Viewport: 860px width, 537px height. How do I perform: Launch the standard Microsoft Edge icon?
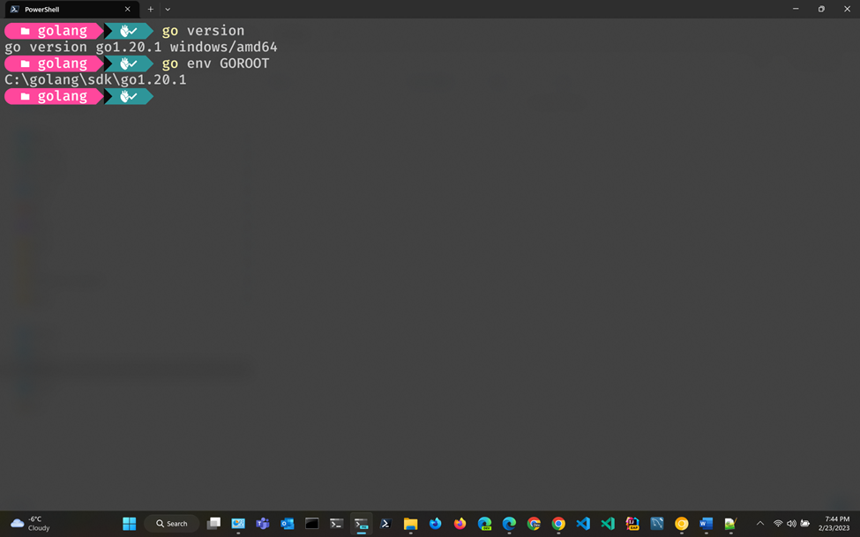pyautogui.click(x=509, y=523)
